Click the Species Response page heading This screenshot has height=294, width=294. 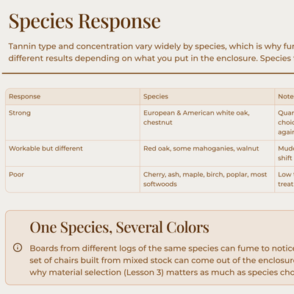click(x=85, y=21)
